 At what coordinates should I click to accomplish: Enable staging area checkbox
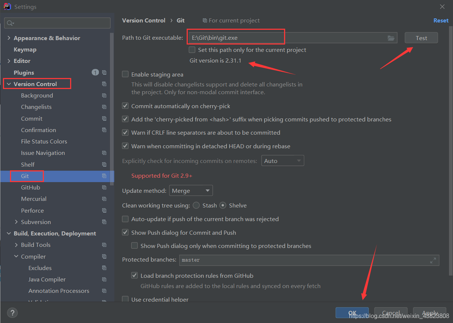(125, 74)
